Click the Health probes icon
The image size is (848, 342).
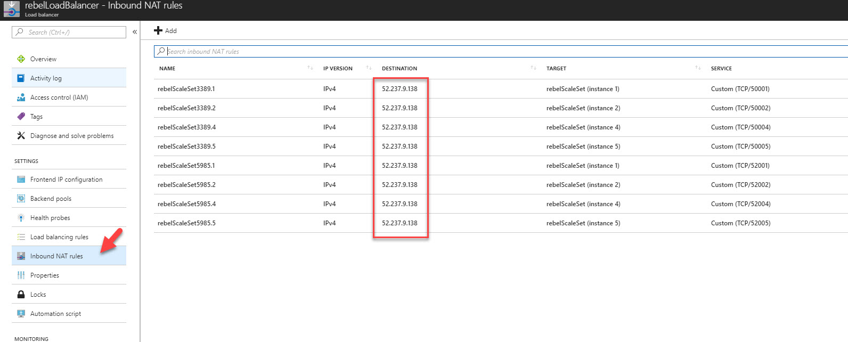[x=21, y=218]
